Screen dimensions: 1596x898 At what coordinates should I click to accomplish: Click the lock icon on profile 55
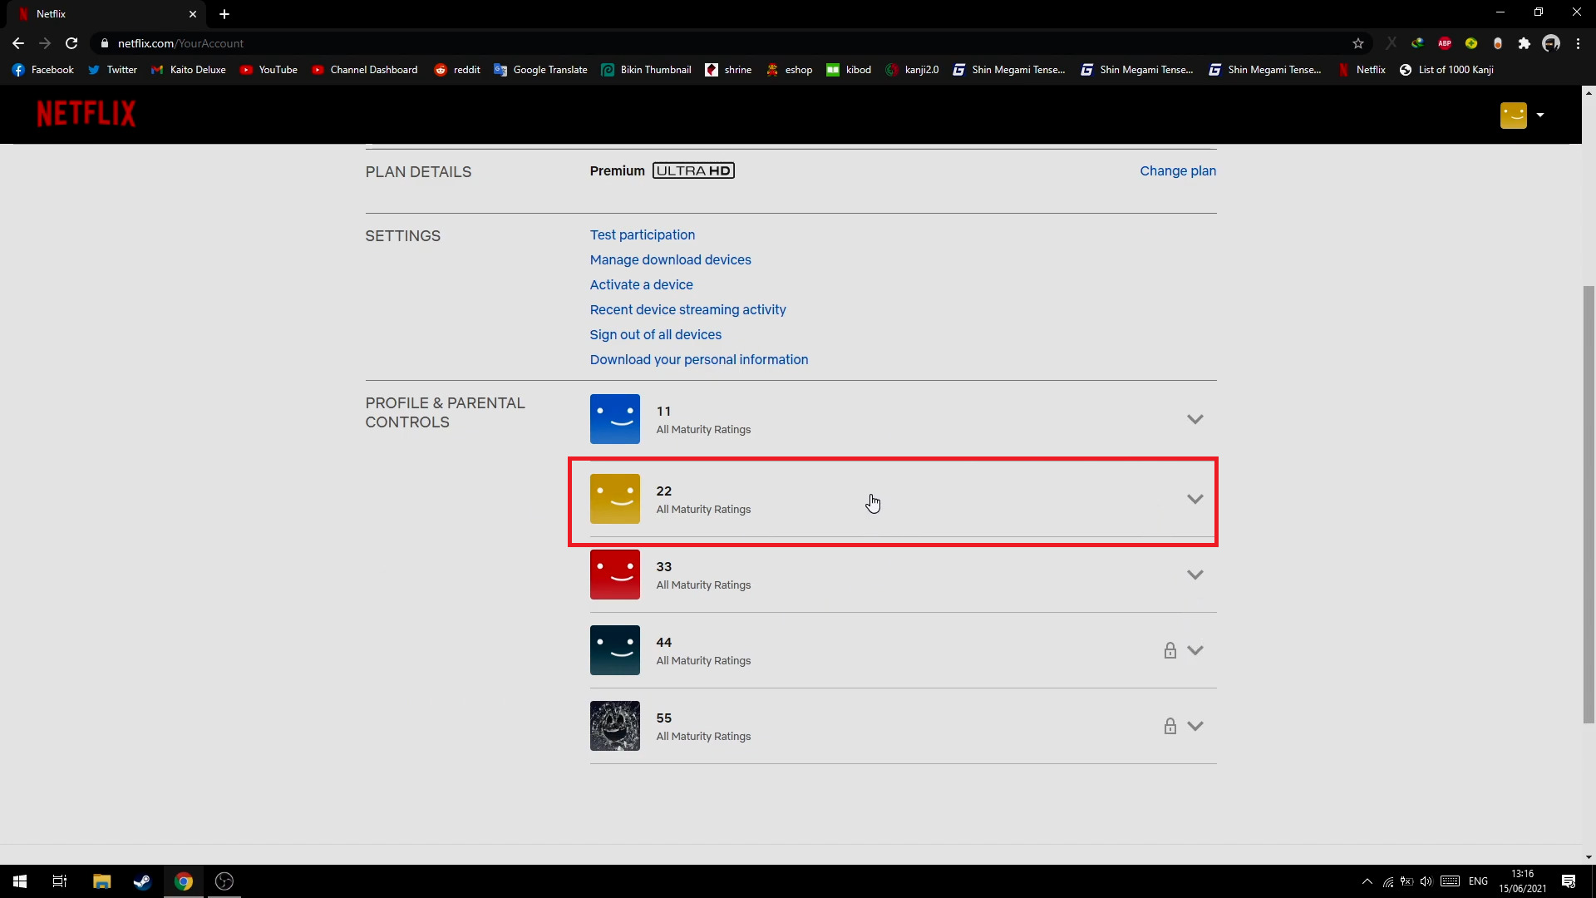pos(1170,726)
